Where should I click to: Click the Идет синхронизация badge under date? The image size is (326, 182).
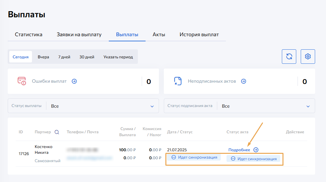tap(194, 157)
